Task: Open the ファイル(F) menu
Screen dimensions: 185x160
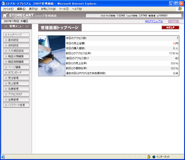Action: [x=8, y=9]
